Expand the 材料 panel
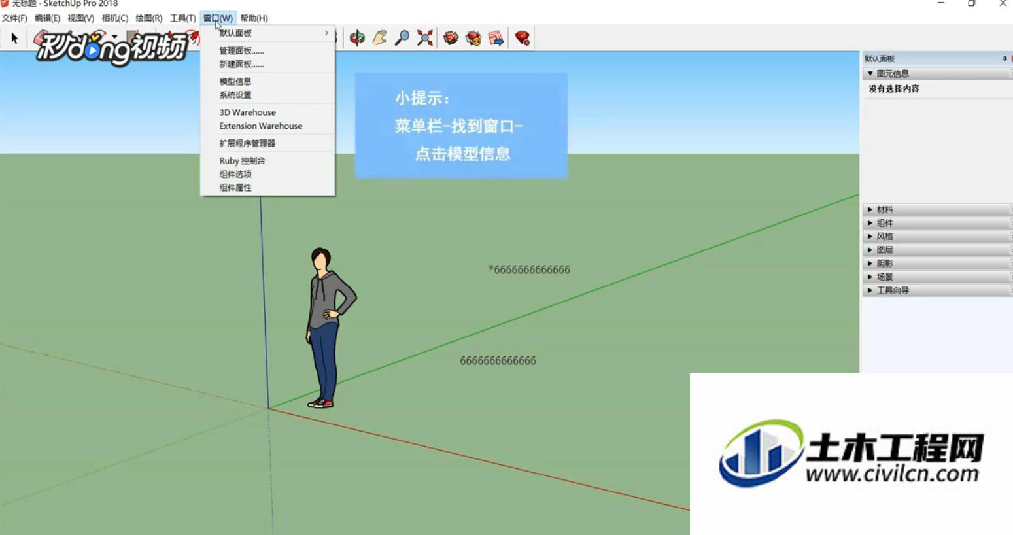The height and width of the screenshot is (535, 1013). (937, 210)
